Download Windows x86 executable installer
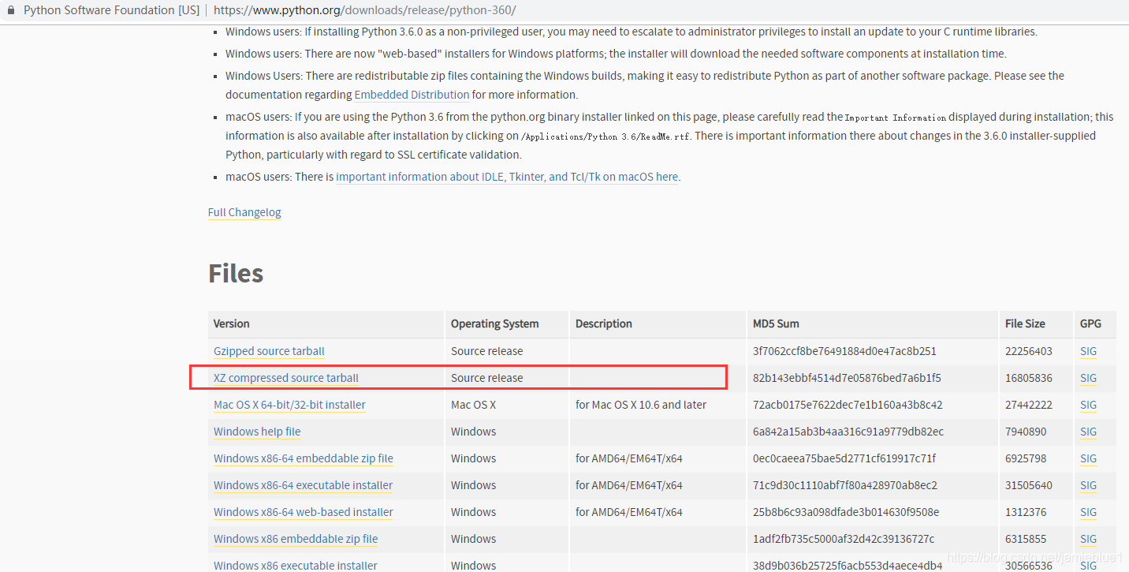 coord(296,565)
